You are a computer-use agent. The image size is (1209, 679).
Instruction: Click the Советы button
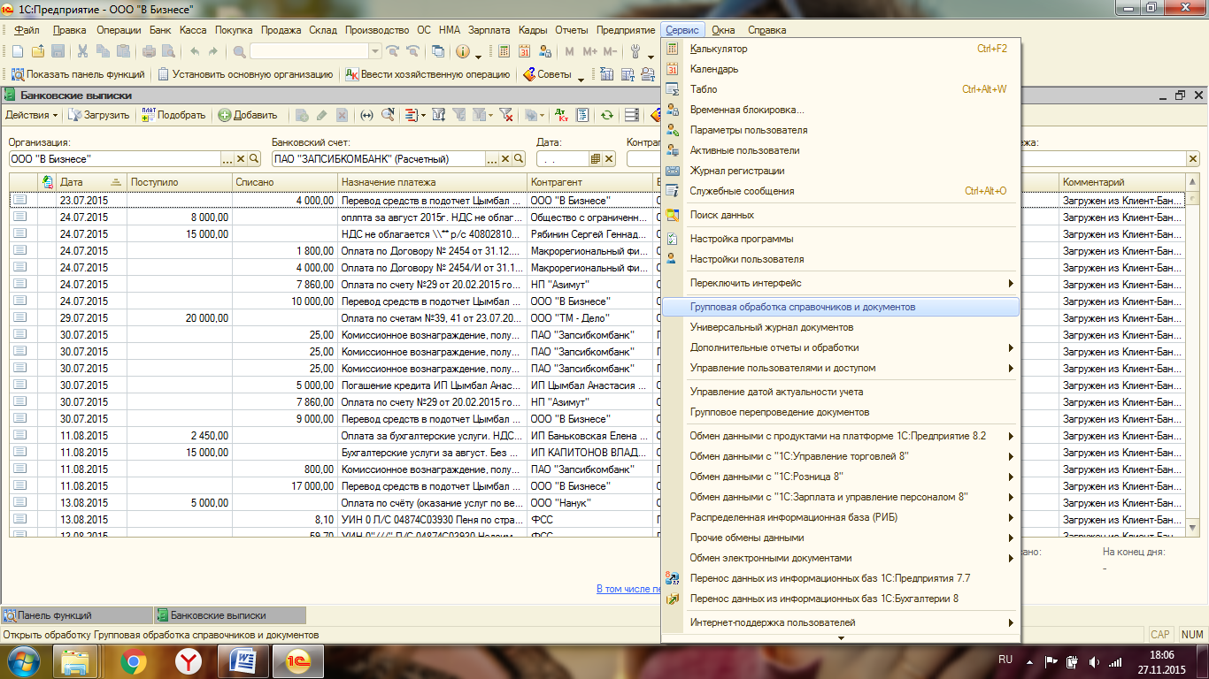tap(547, 74)
